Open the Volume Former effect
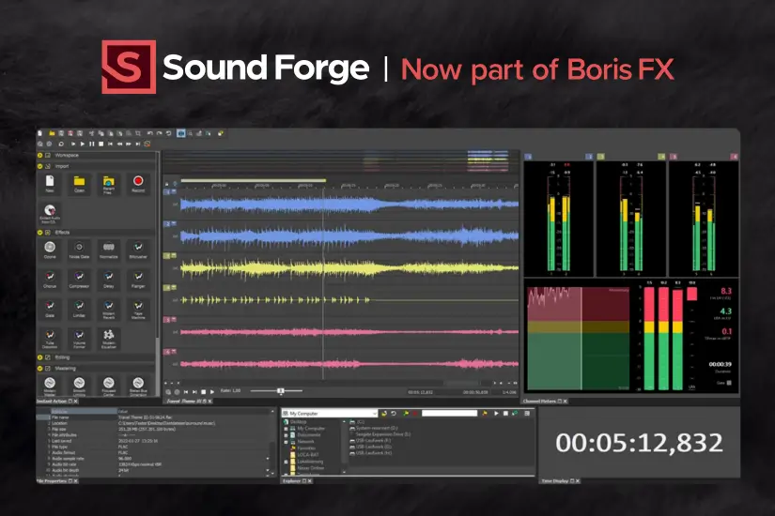775x516 pixels. (79, 339)
